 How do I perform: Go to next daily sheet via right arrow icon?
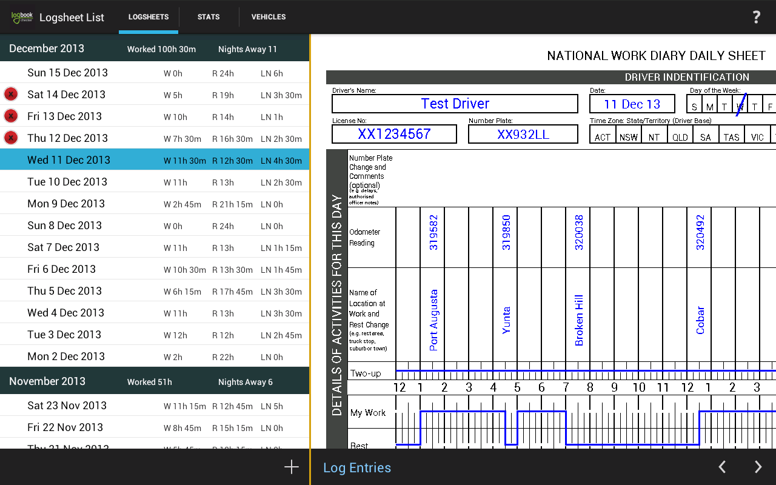click(758, 467)
